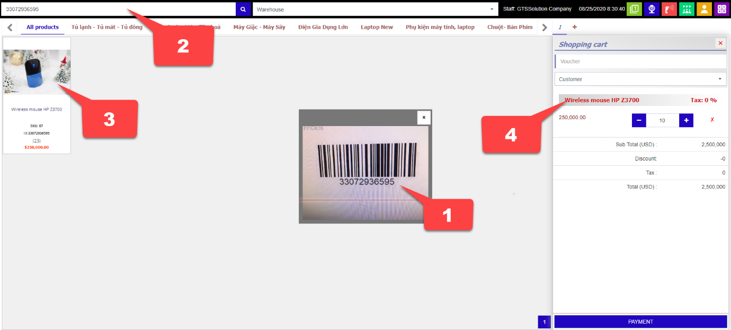Image resolution: width=731 pixels, height=330 pixels.
Task: Select cart tab 1
Action: point(559,27)
